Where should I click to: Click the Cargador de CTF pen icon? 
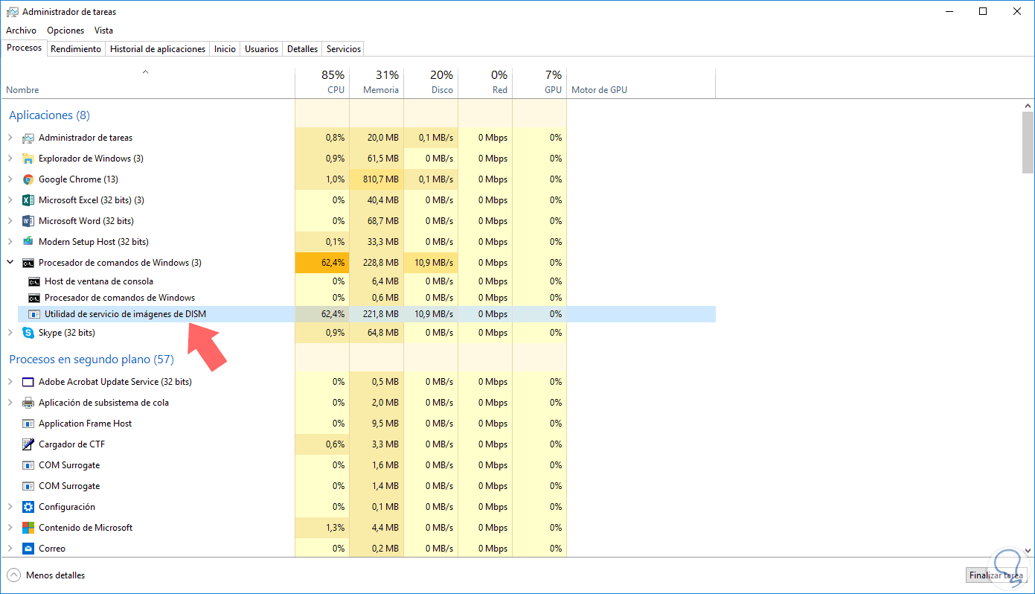click(x=28, y=444)
